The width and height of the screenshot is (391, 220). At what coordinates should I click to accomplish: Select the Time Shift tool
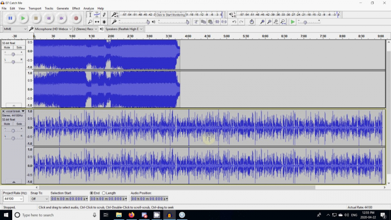click(x=97, y=22)
